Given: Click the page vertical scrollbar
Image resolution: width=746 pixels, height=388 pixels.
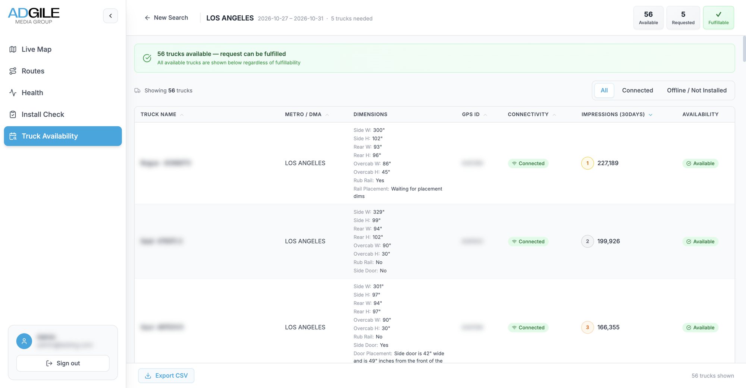Looking at the screenshot, I should click(x=744, y=48).
